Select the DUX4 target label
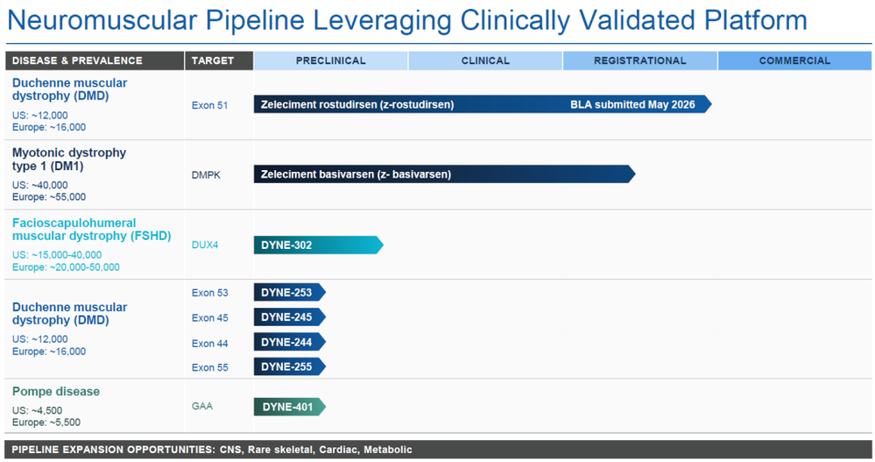 [x=205, y=245]
